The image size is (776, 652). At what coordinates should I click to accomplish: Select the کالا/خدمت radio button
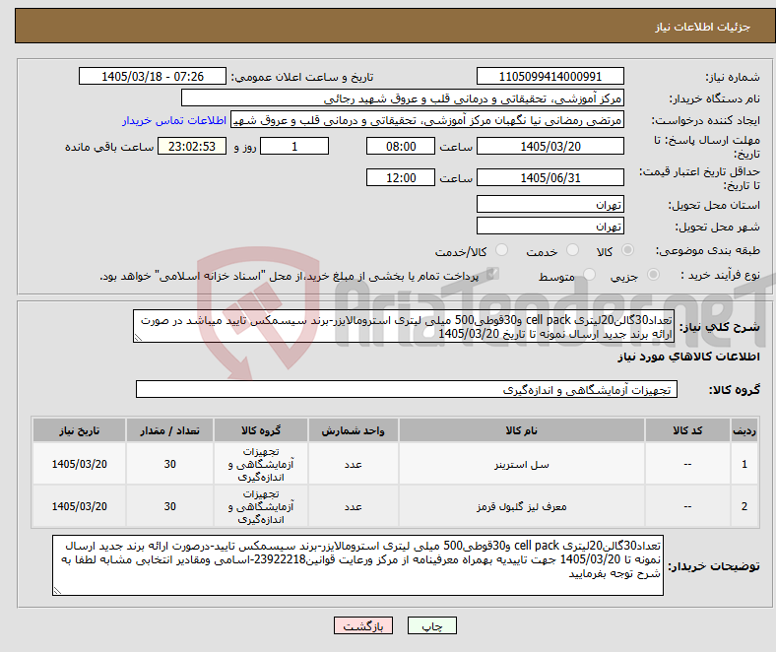pyautogui.click(x=502, y=250)
